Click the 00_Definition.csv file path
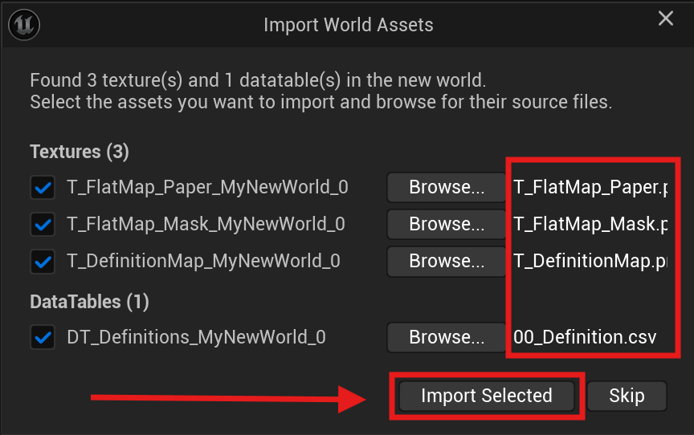Screen dimensions: 694x435 click(x=585, y=337)
